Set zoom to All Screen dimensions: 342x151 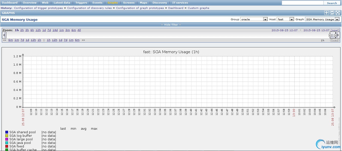(x=79, y=30)
